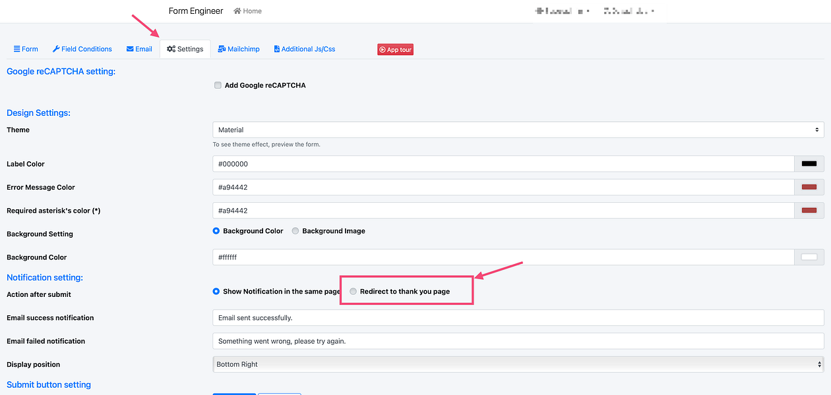Click the Notification setting heading
Viewport: 831px width, 395px height.
click(x=45, y=278)
